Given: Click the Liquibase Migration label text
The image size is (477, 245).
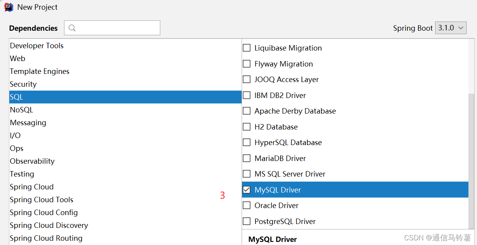Looking at the screenshot, I should [288, 48].
